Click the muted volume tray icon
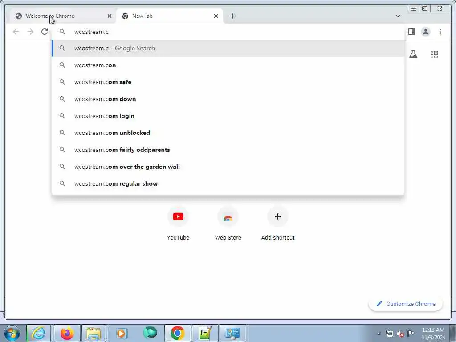 [x=400, y=334]
